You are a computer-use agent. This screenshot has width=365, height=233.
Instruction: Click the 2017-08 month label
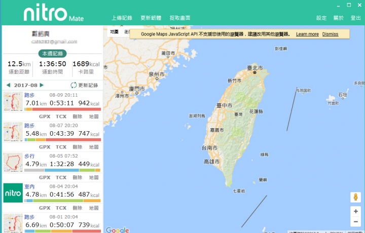26,85
